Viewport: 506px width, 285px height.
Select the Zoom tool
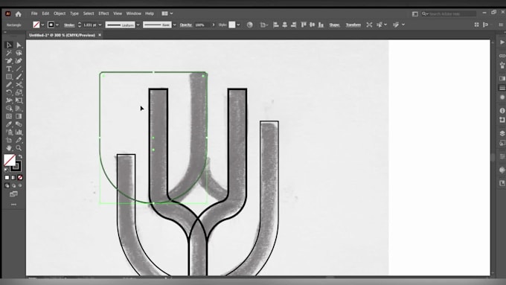coord(19,148)
